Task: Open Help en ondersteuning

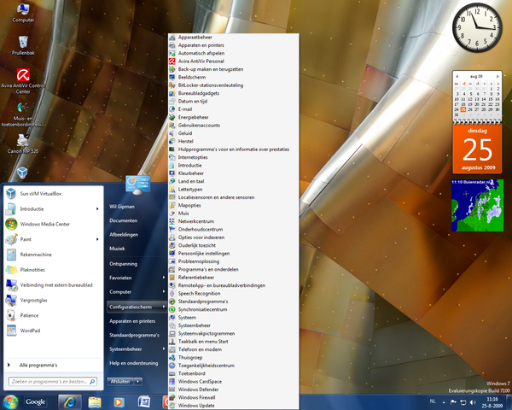Action: [x=134, y=363]
